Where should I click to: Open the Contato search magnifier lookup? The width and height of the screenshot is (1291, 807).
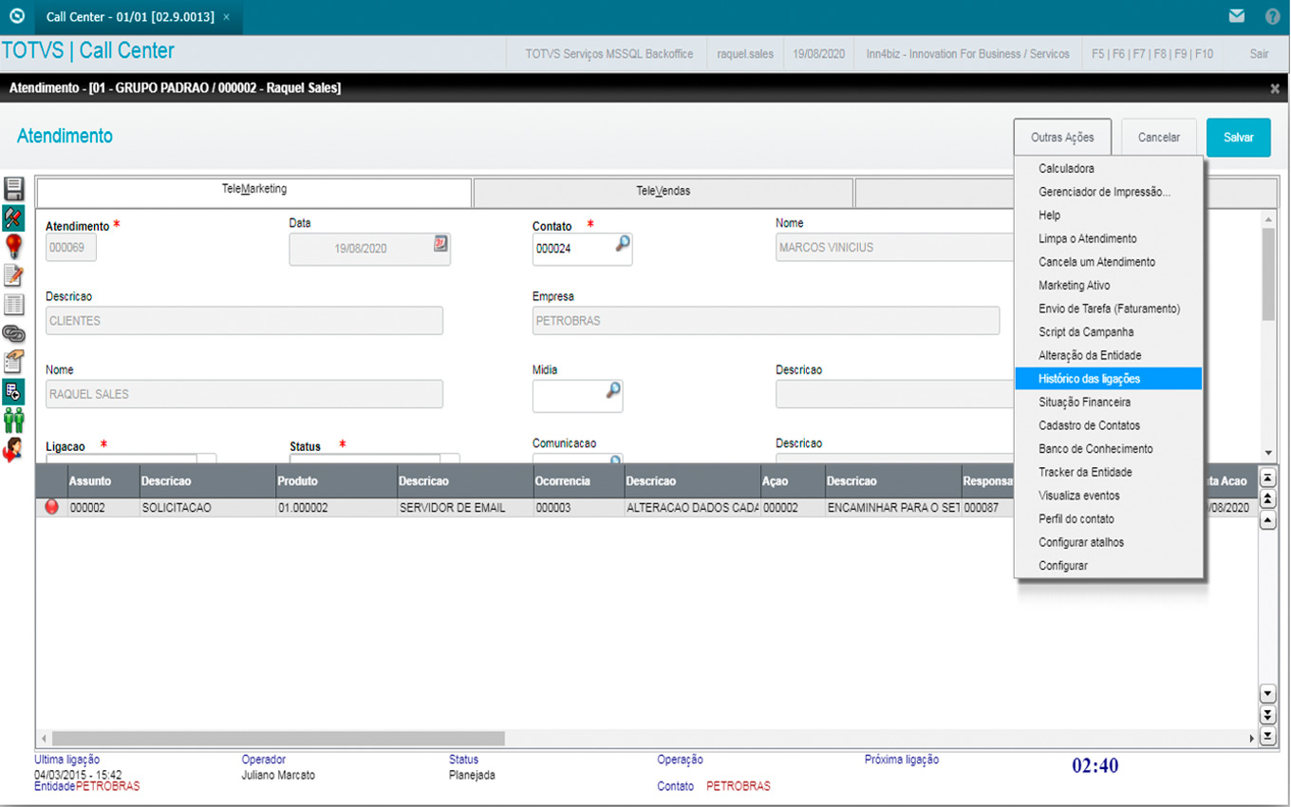pyautogui.click(x=622, y=244)
